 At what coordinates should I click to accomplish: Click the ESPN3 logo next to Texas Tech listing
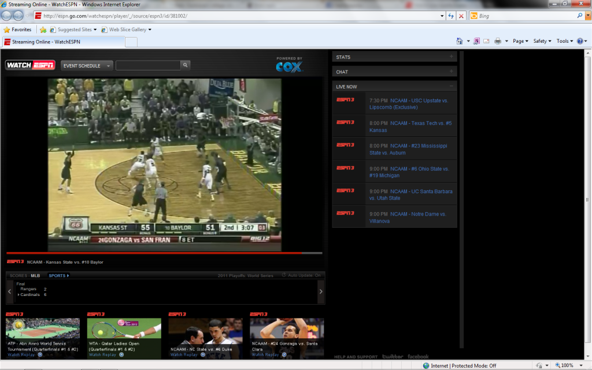345,123
